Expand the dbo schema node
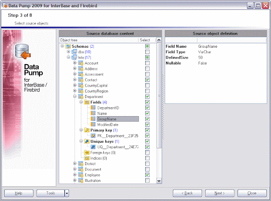271x201 pixels. [x=69, y=52]
